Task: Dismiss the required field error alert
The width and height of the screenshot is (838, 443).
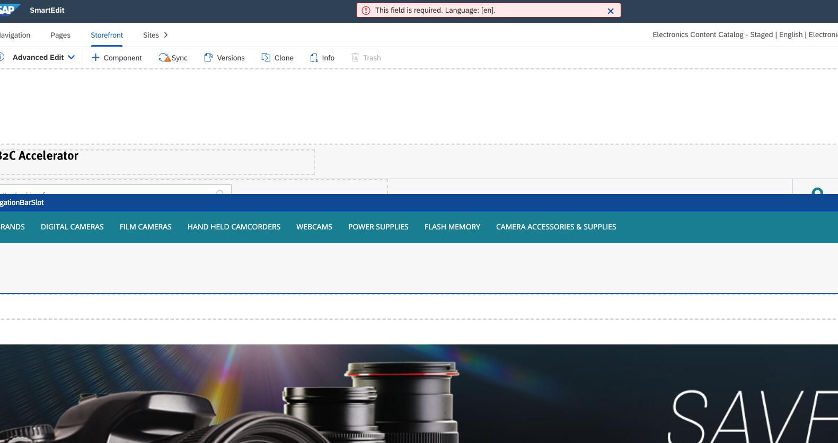Action: pyautogui.click(x=611, y=11)
